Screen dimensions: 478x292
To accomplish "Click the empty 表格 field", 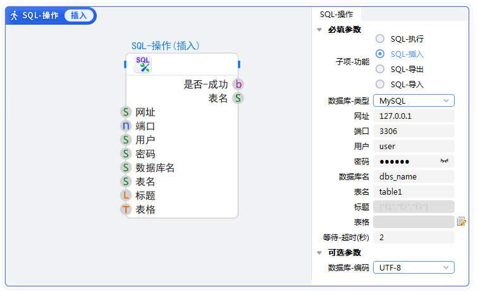I will 414,222.
